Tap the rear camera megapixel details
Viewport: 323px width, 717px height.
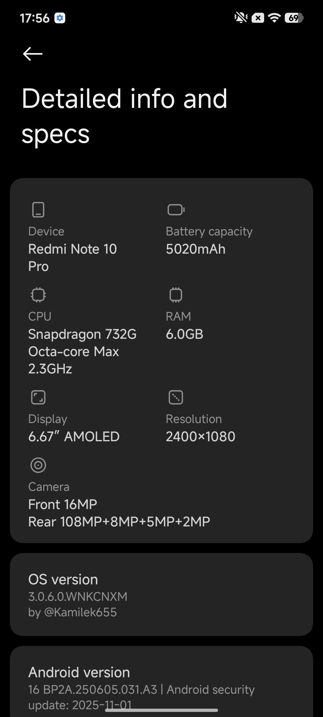click(x=119, y=522)
